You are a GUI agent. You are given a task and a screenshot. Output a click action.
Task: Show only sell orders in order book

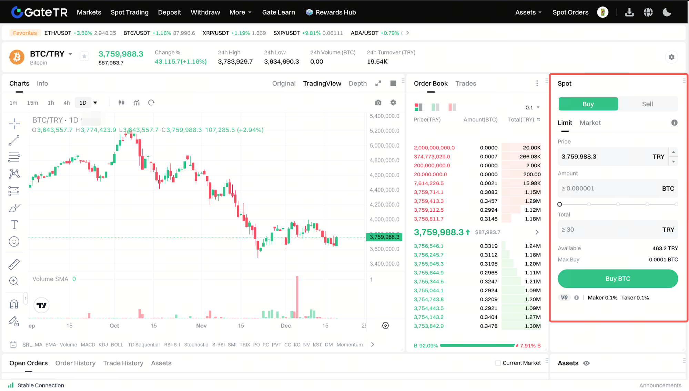click(452, 107)
